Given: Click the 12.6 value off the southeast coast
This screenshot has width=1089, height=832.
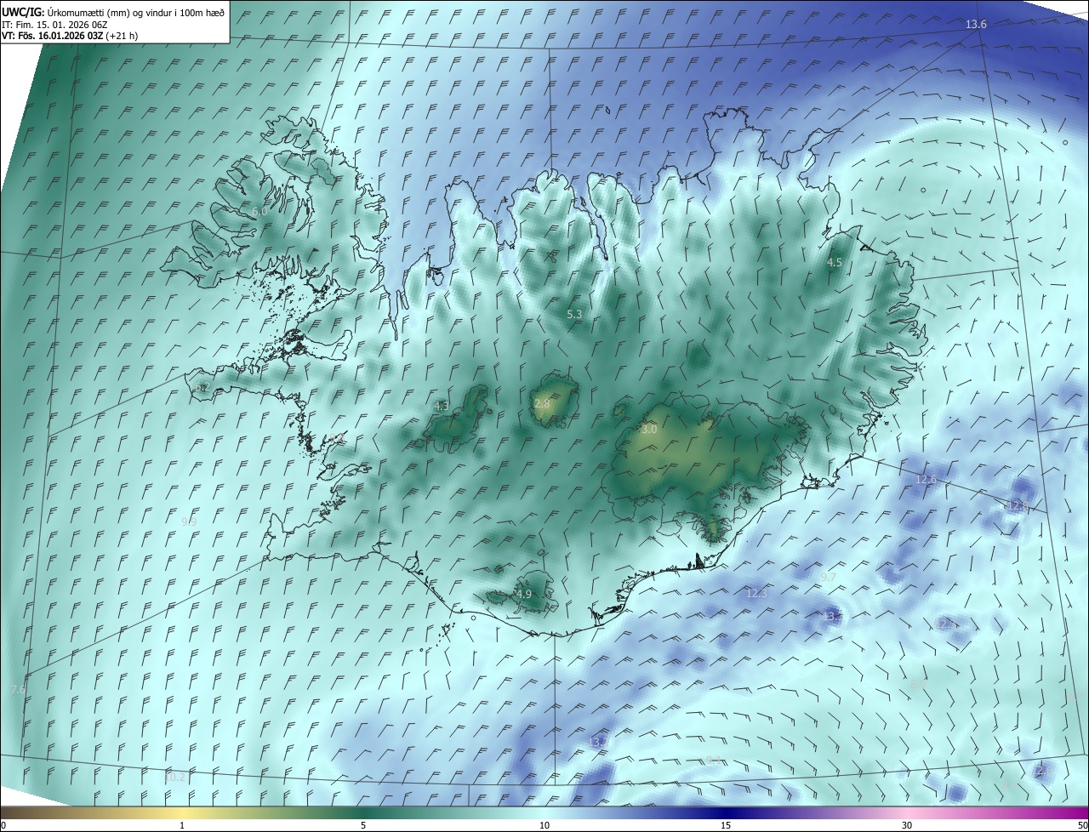Looking at the screenshot, I should click(x=926, y=480).
